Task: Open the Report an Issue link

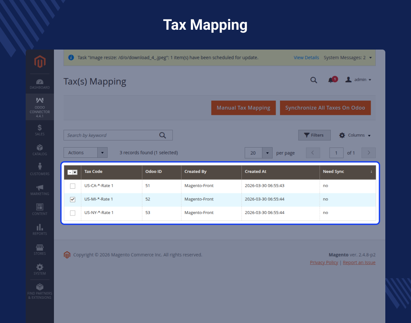Action: 359,262
